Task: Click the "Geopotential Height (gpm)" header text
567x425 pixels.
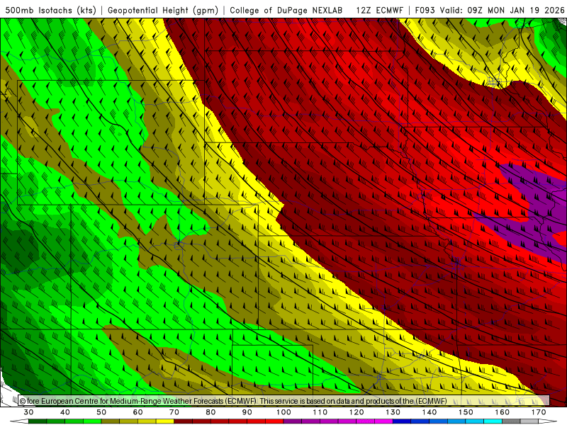Action: [163, 10]
